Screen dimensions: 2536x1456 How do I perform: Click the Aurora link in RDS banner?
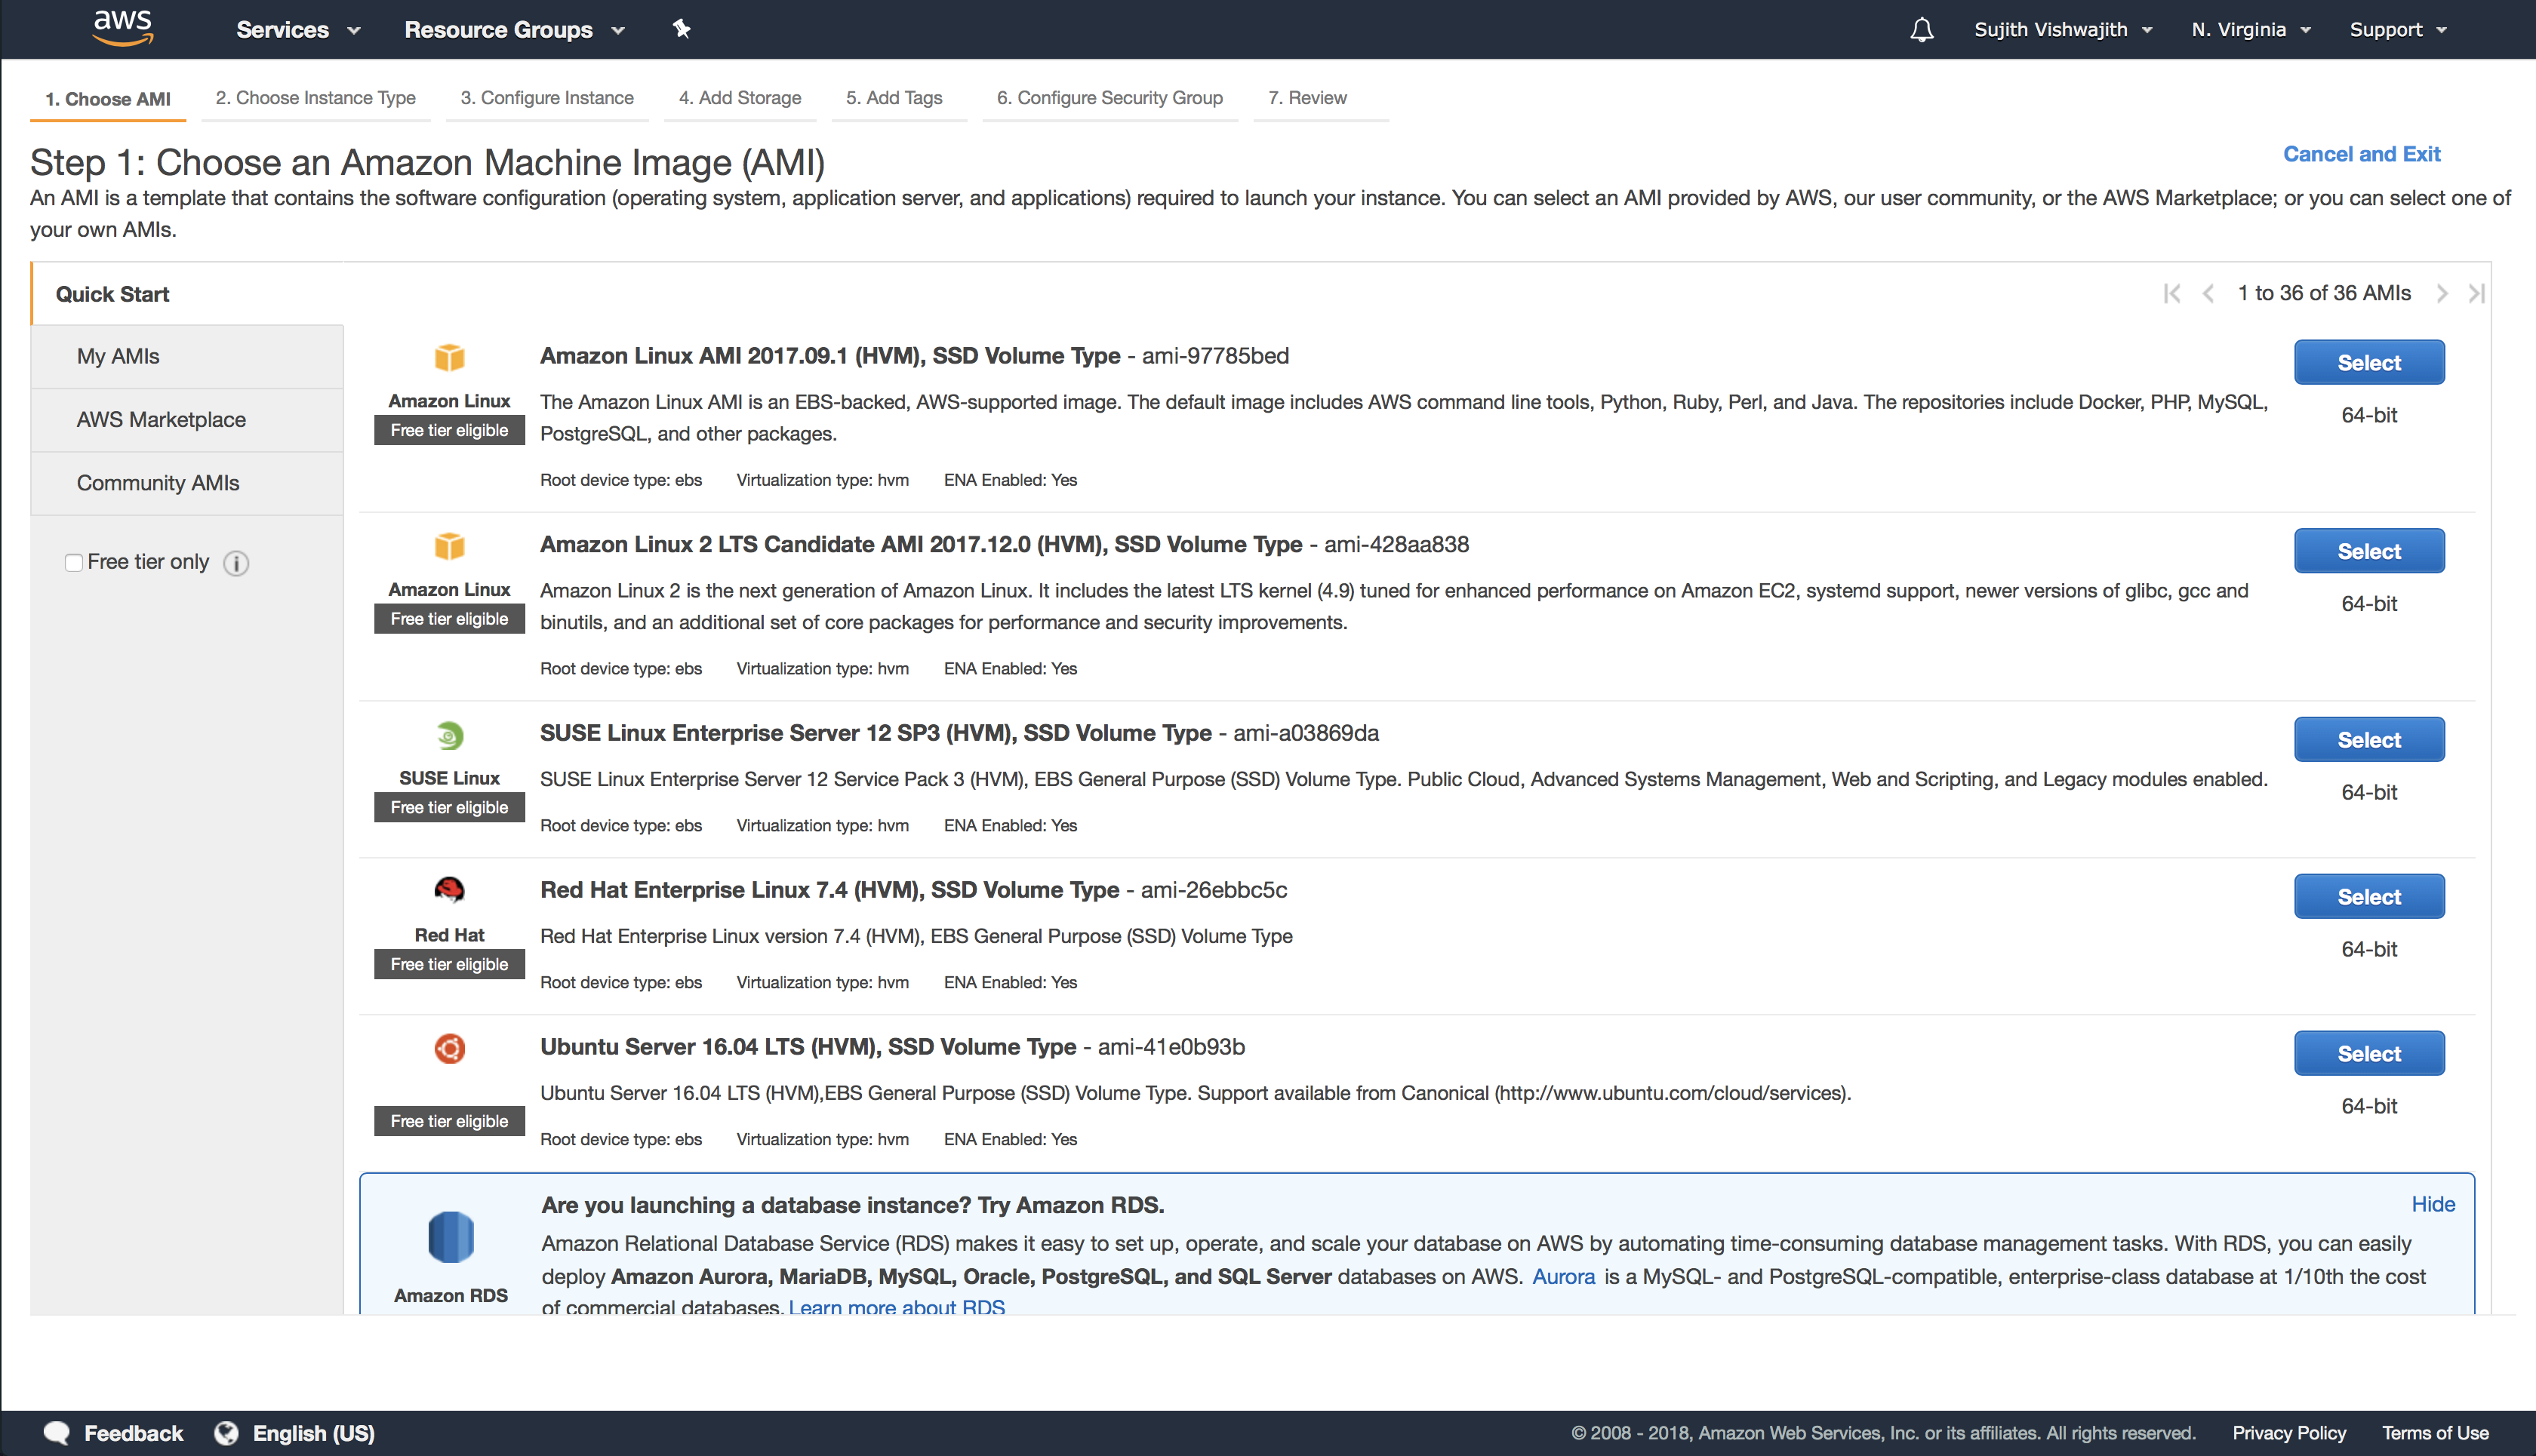[1564, 1277]
